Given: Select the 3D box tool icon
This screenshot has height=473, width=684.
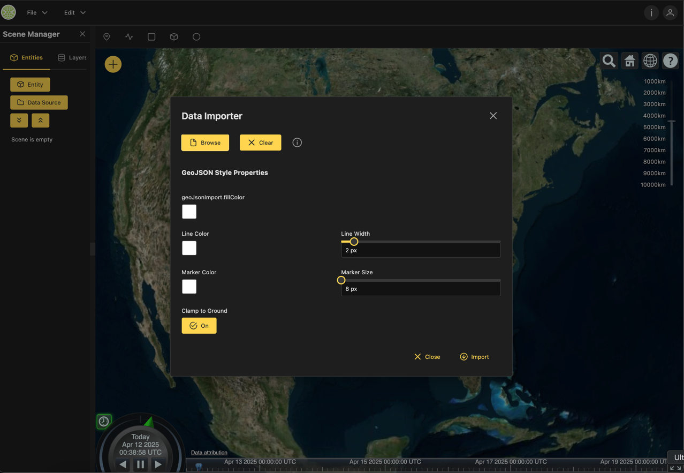Looking at the screenshot, I should coord(174,37).
